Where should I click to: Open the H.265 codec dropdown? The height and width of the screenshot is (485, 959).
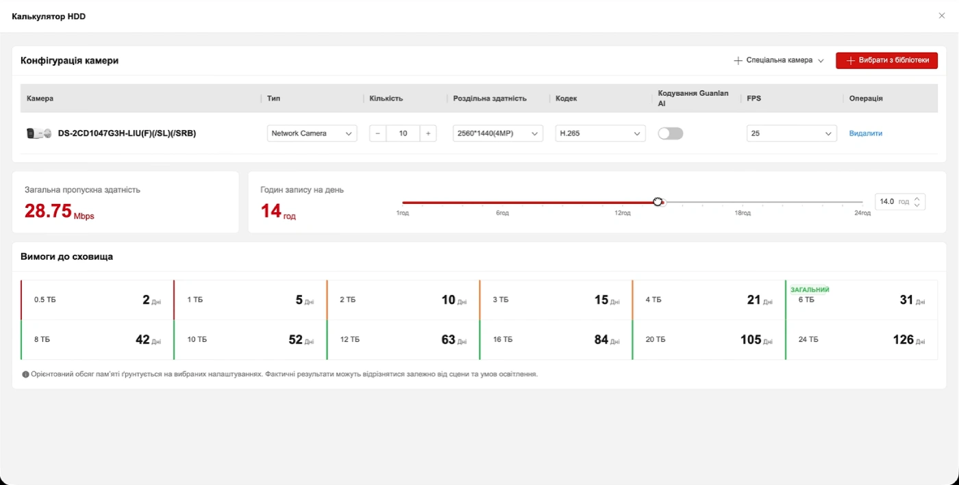[600, 133]
